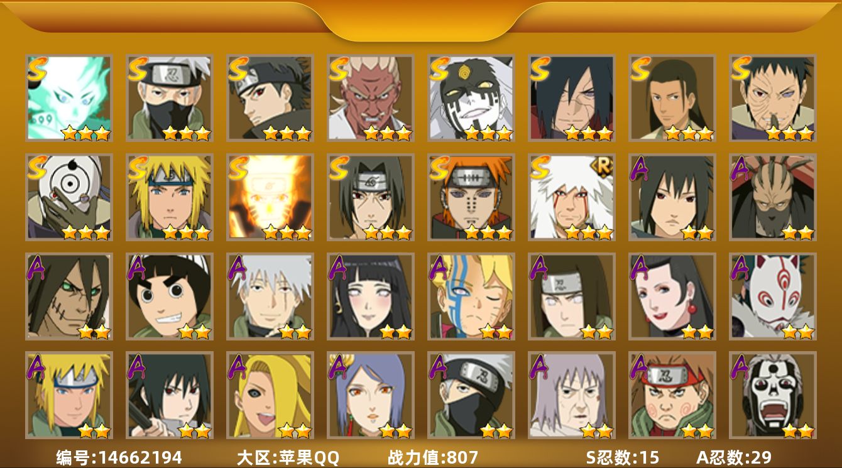Click the masked silver-haired Kakashi S-rank portrait
This screenshot has height=468, width=842.
(x=169, y=98)
